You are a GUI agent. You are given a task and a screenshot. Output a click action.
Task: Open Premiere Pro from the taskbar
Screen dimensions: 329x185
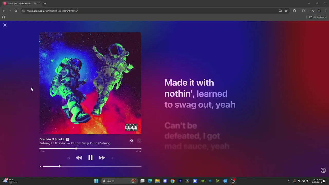(x=180, y=181)
